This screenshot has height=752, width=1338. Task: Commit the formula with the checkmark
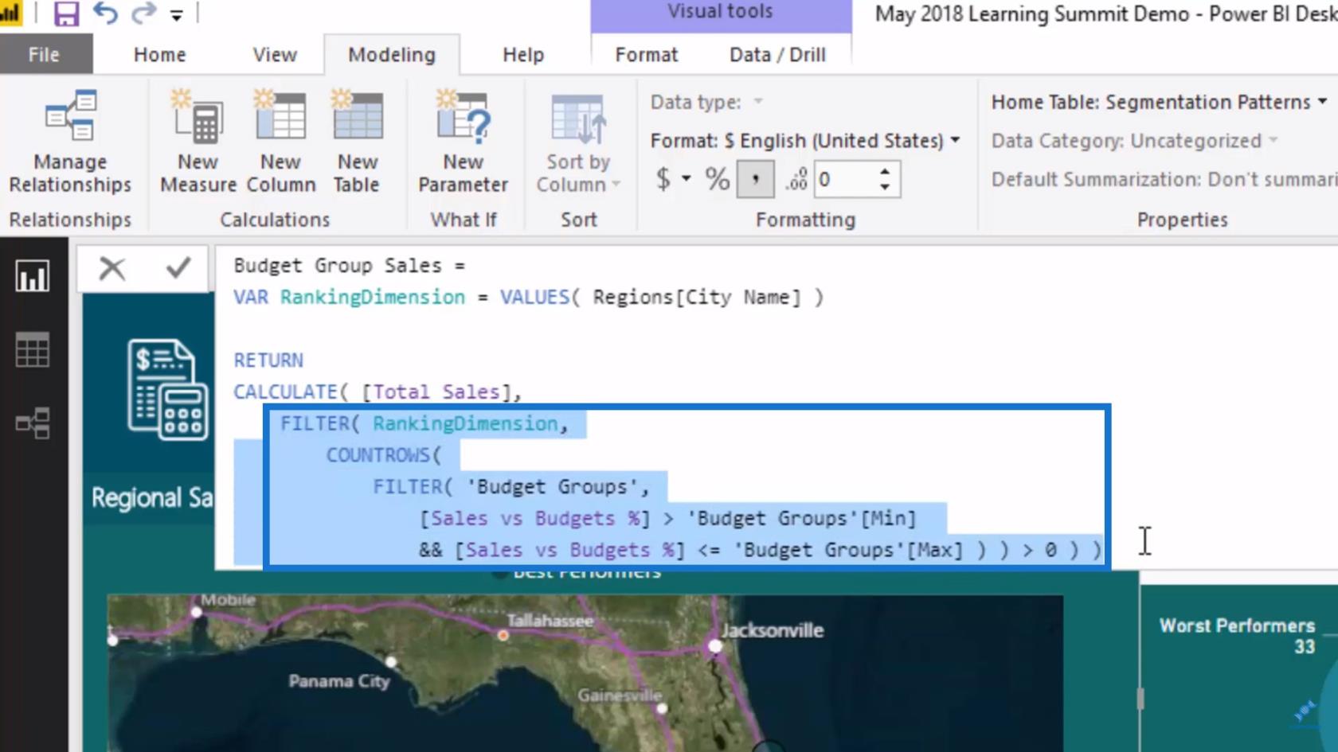click(178, 268)
